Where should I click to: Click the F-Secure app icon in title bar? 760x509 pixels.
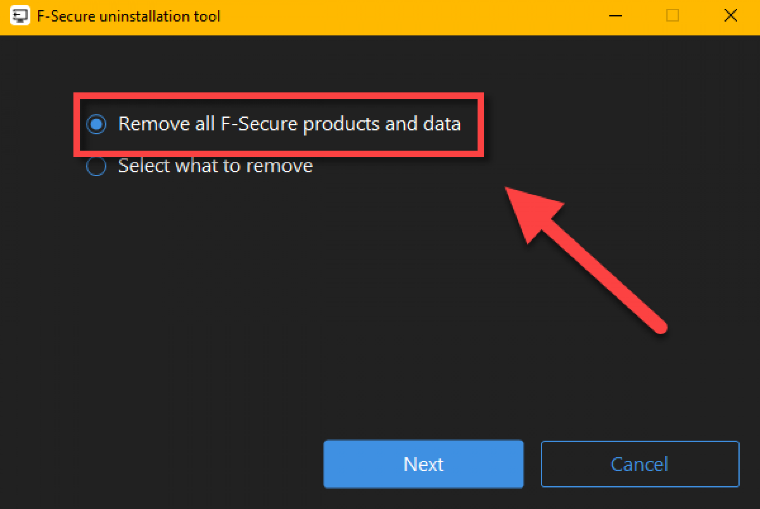pyautogui.click(x=20, y=16)
